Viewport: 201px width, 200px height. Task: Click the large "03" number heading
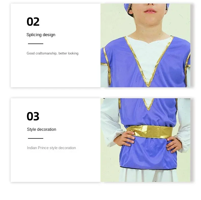pyautogui.click(x=33, y=116)
